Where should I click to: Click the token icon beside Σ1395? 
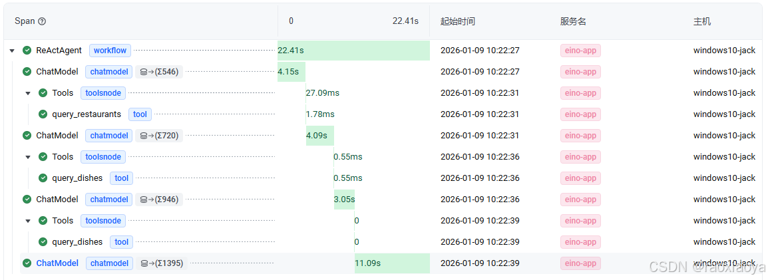click(144, 263)
